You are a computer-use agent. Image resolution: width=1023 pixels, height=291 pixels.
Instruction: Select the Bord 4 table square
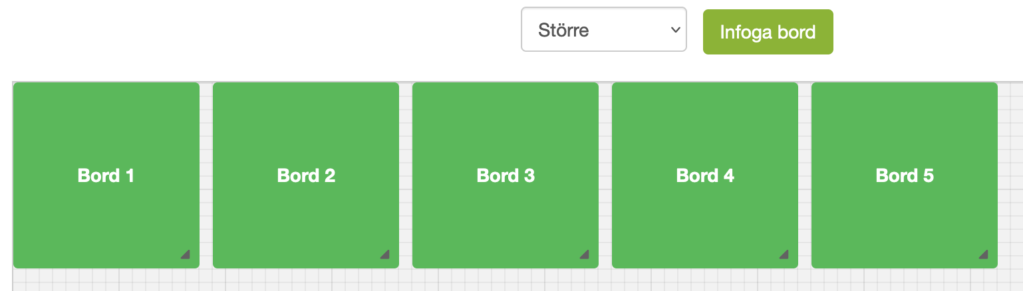click(705, 175)
